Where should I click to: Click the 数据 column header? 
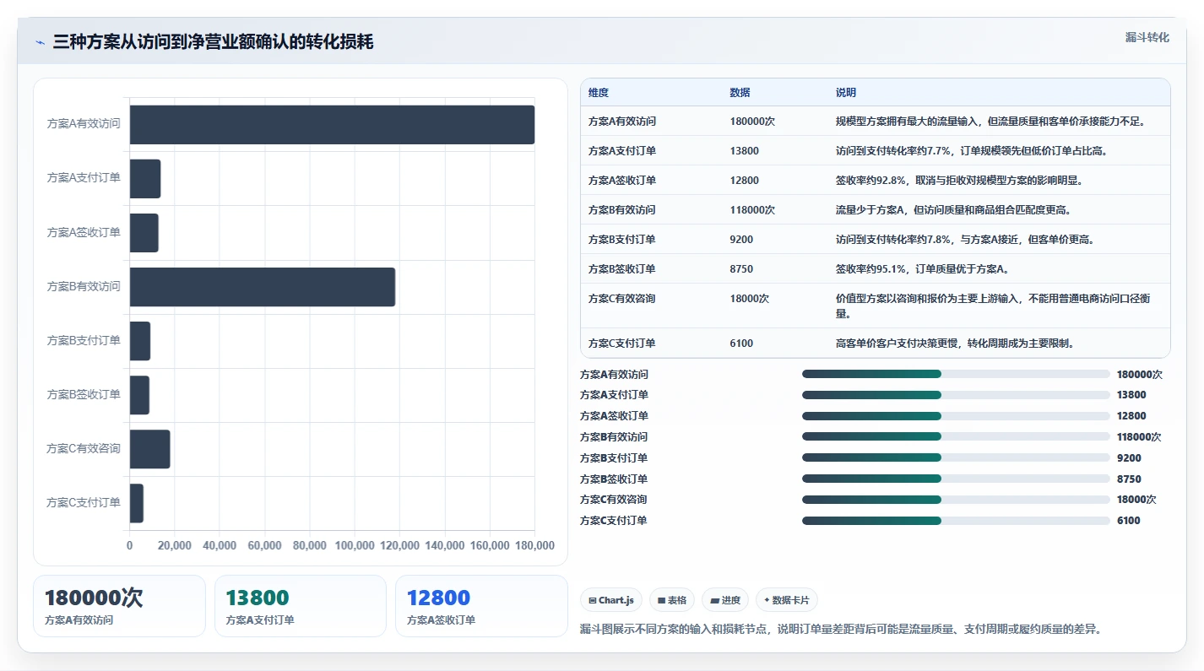(740, 92)
